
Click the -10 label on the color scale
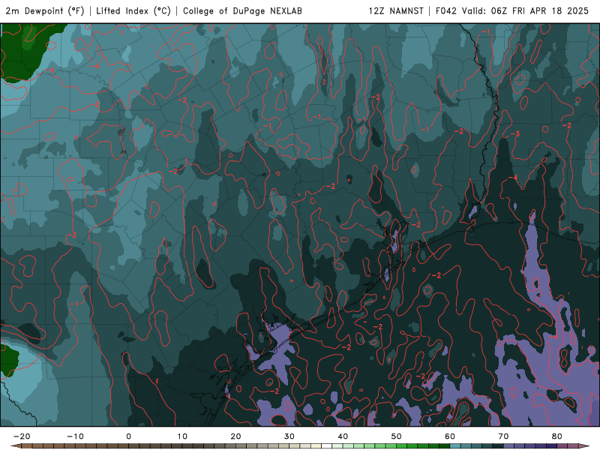coord(75,436)
